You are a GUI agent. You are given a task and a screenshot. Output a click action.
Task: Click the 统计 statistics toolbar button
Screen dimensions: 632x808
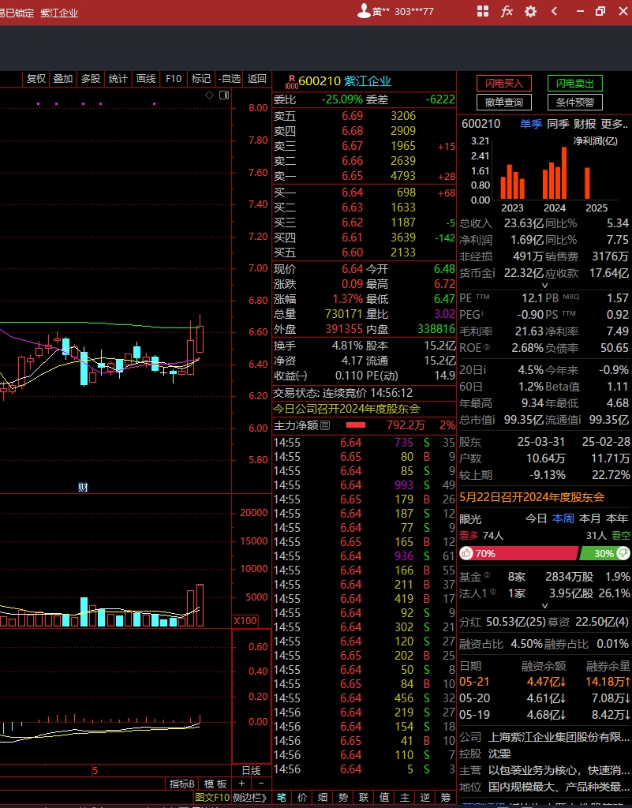[118, 79]
